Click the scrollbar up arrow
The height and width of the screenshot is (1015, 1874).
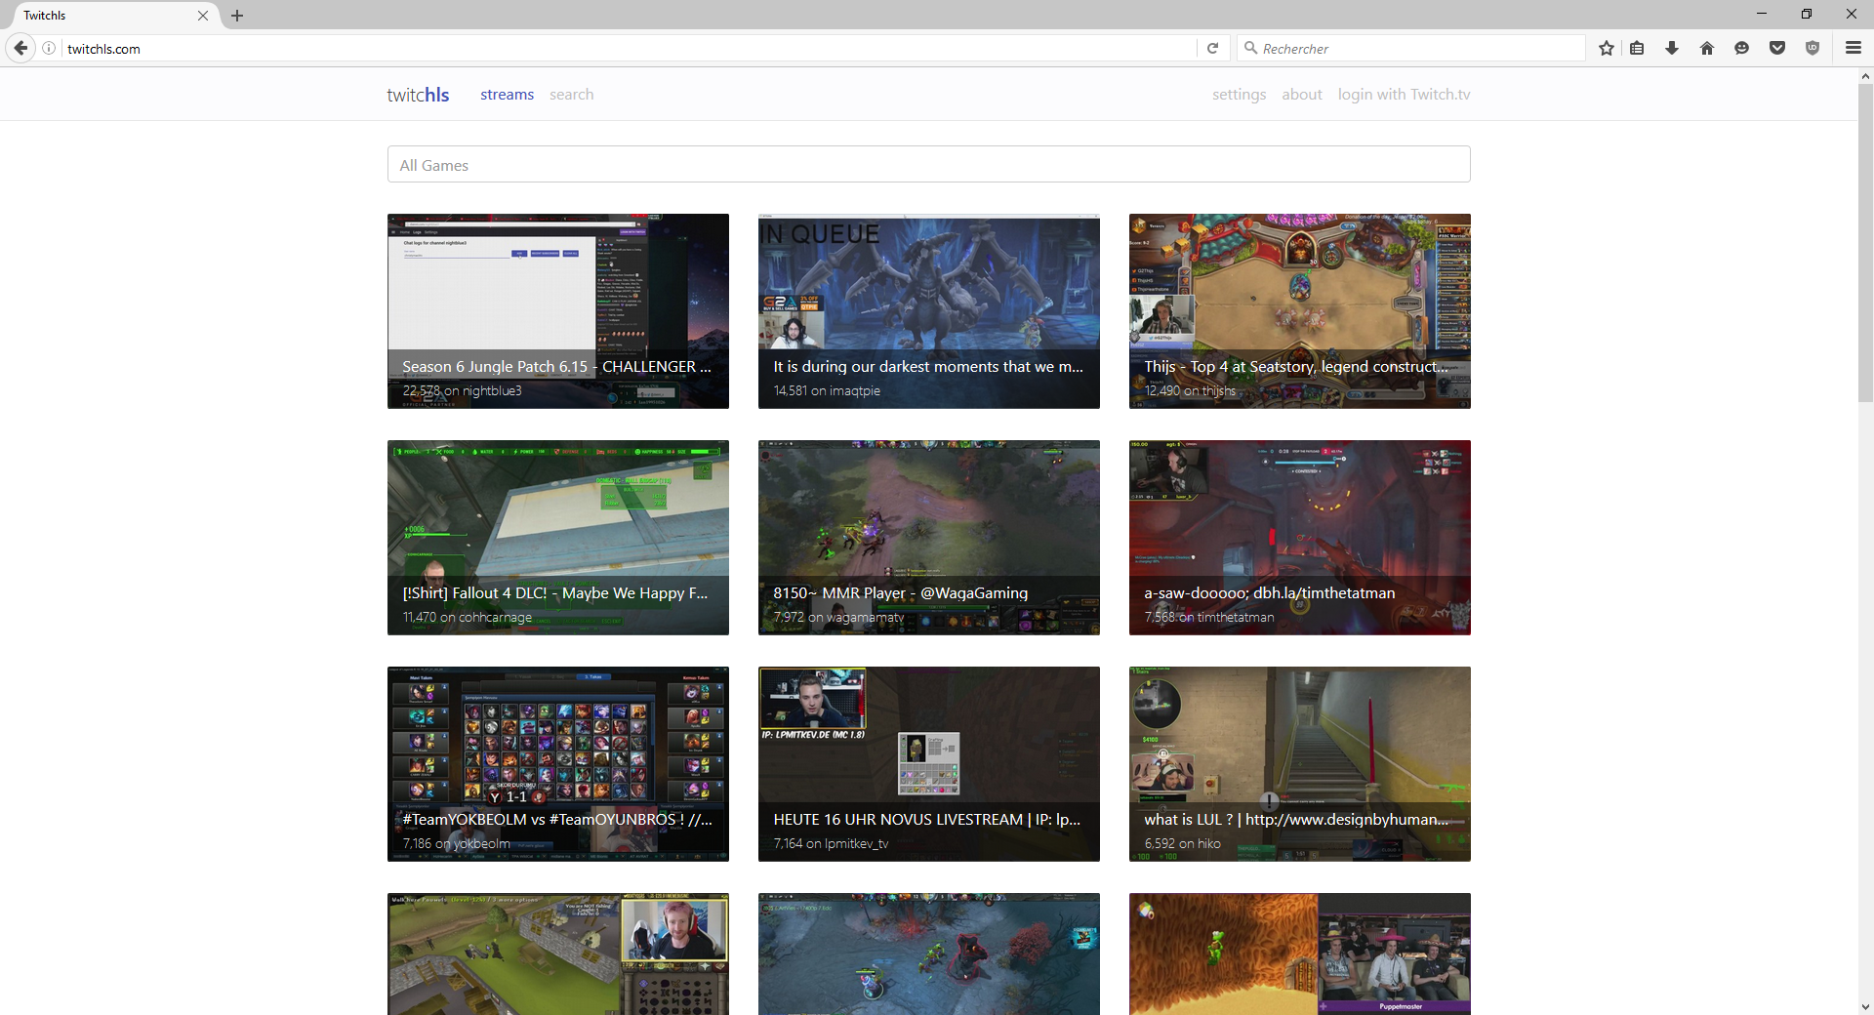pyautogui.click(x=1865, y=75)
